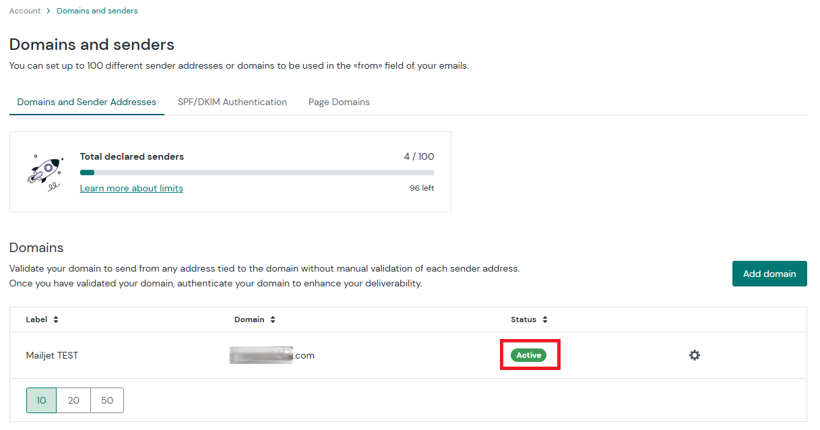Image resolution: width=820 pixels, height=430 pixels.
Task: Switch to SPF/DKIM Authentication tab
Action: point(232,102)
